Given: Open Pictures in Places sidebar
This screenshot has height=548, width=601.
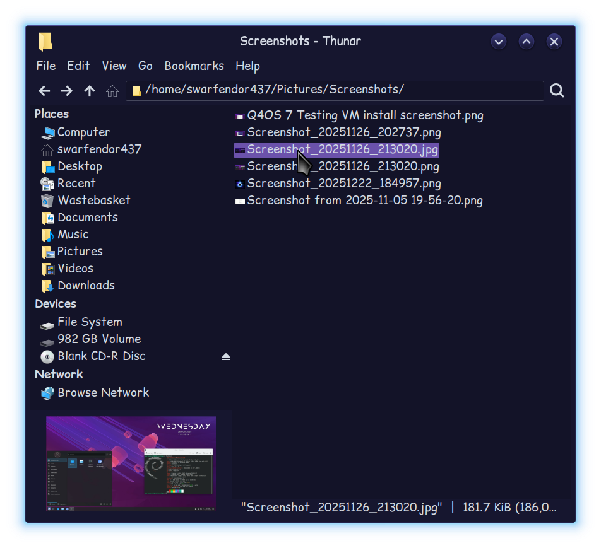Looking at the screenshot, I should tap(80, 252).
